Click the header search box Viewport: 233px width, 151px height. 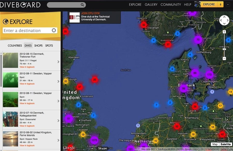(x=66, y=5)
